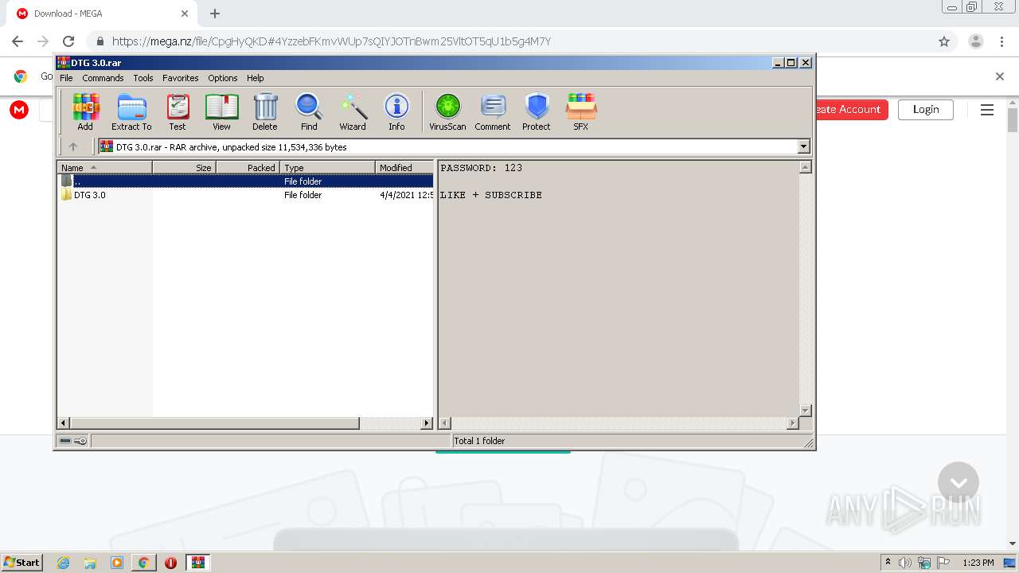Image resolution: width=1019 pixels, height=573 pixels.
Task: Click the SFX archive icon
Action: point(581,112)
